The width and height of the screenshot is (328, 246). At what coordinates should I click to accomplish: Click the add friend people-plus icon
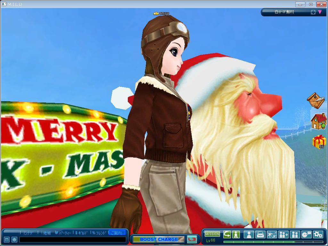click(283, 234)
